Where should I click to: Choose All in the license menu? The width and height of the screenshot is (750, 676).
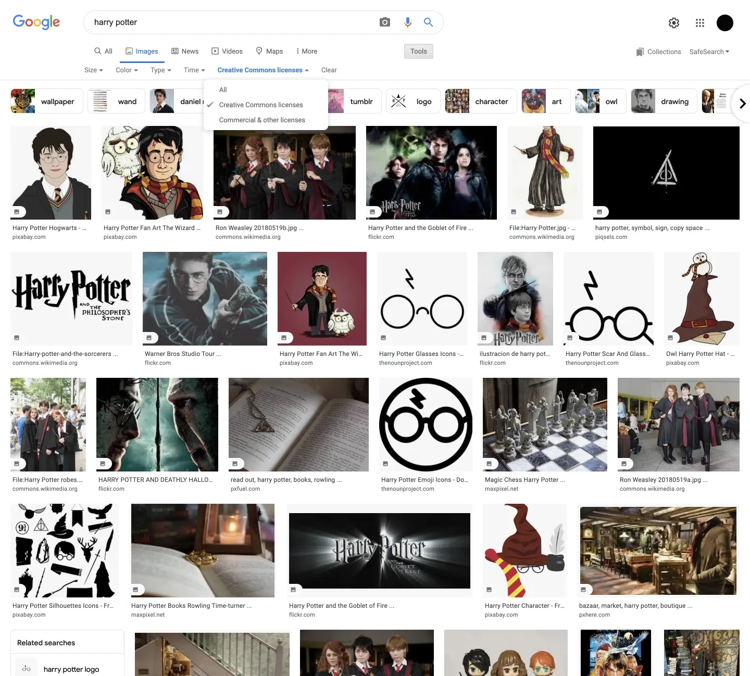pos(266,90)
